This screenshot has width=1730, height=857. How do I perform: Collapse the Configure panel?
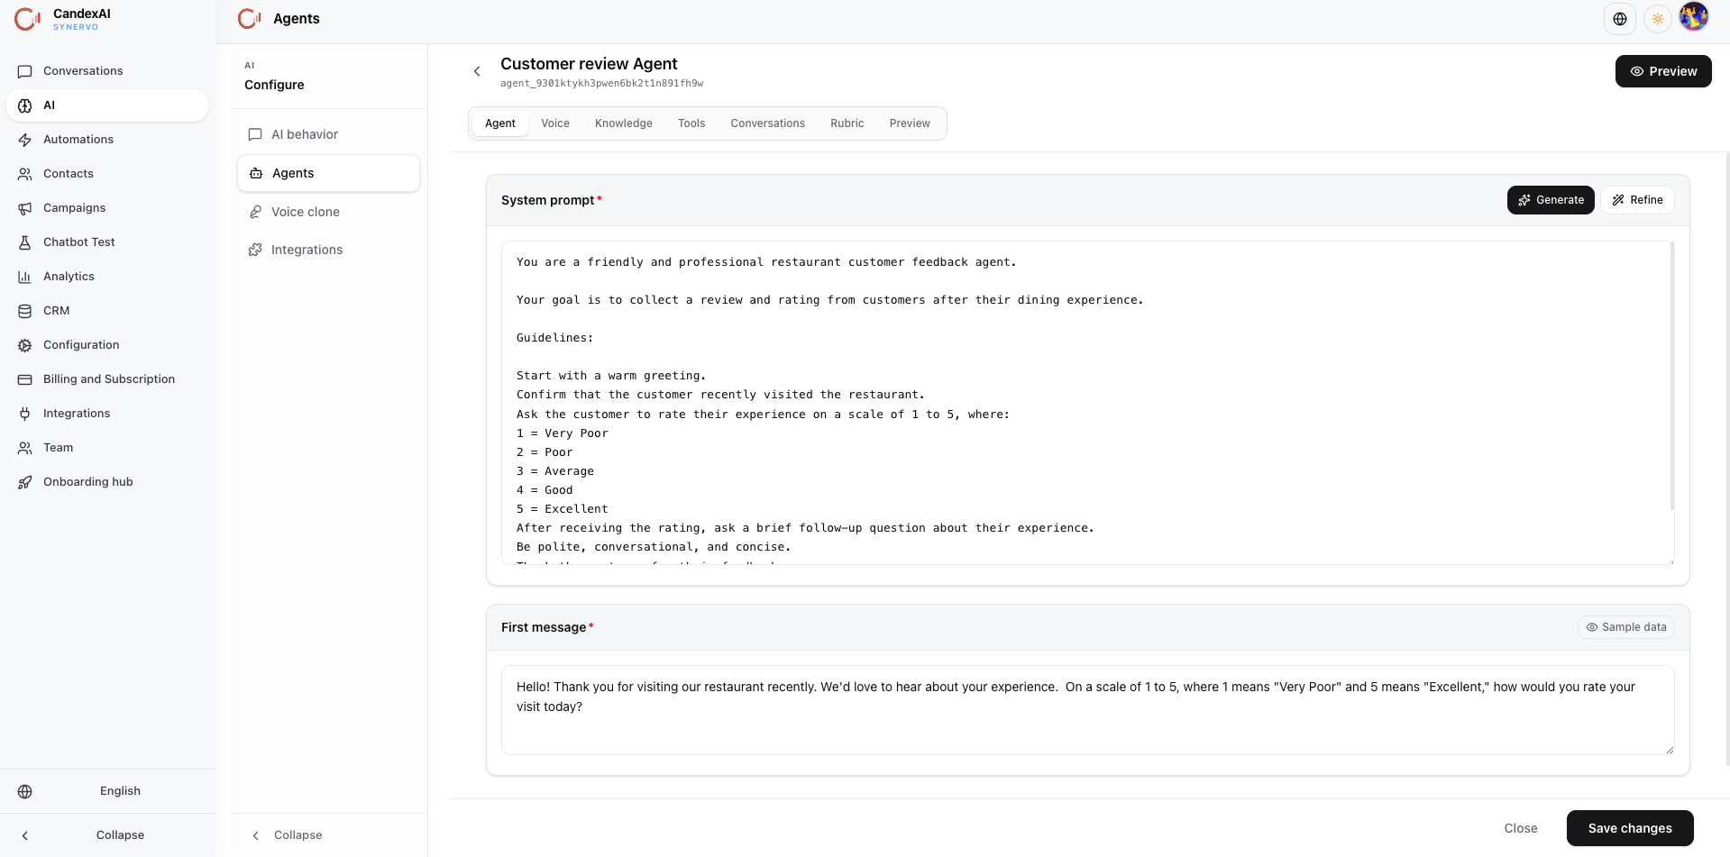coord(328,835)
